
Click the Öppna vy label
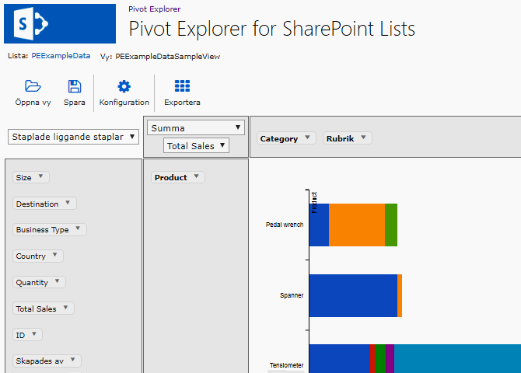point(33,103)
